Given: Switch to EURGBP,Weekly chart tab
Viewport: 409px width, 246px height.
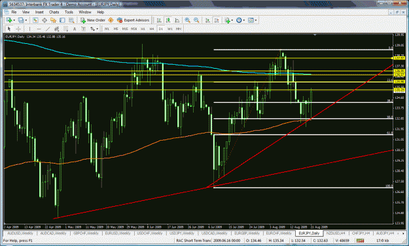Looking at the screenshot, I should 247,233.
